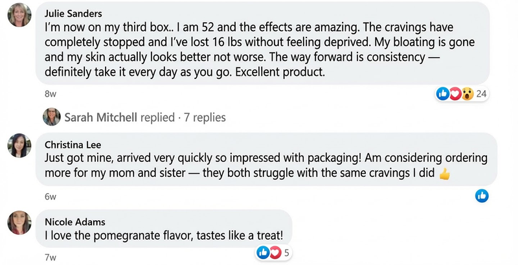Click the heart reaction icon on Nicole's comment

click(x=274, y=252)
